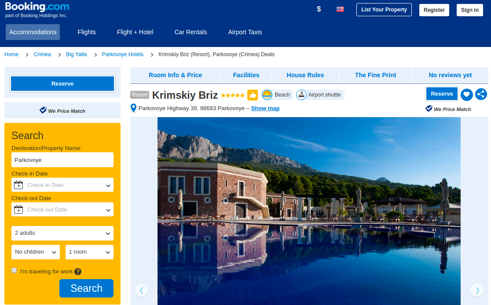Click the Parkovoye Highway 39 address text
The width and height of the screenshot is (491, 305).
191,108
